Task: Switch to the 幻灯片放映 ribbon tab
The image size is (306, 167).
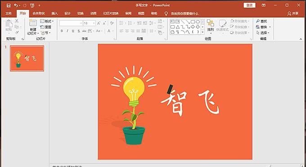Action: pyautogui.click(x=111, y=14)
